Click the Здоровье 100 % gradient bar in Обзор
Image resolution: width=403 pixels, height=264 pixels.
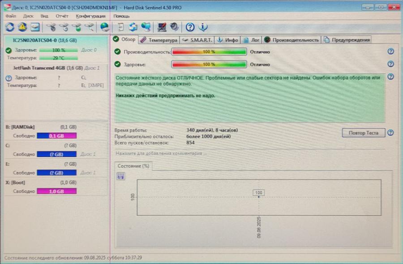[x=209, y=64]
